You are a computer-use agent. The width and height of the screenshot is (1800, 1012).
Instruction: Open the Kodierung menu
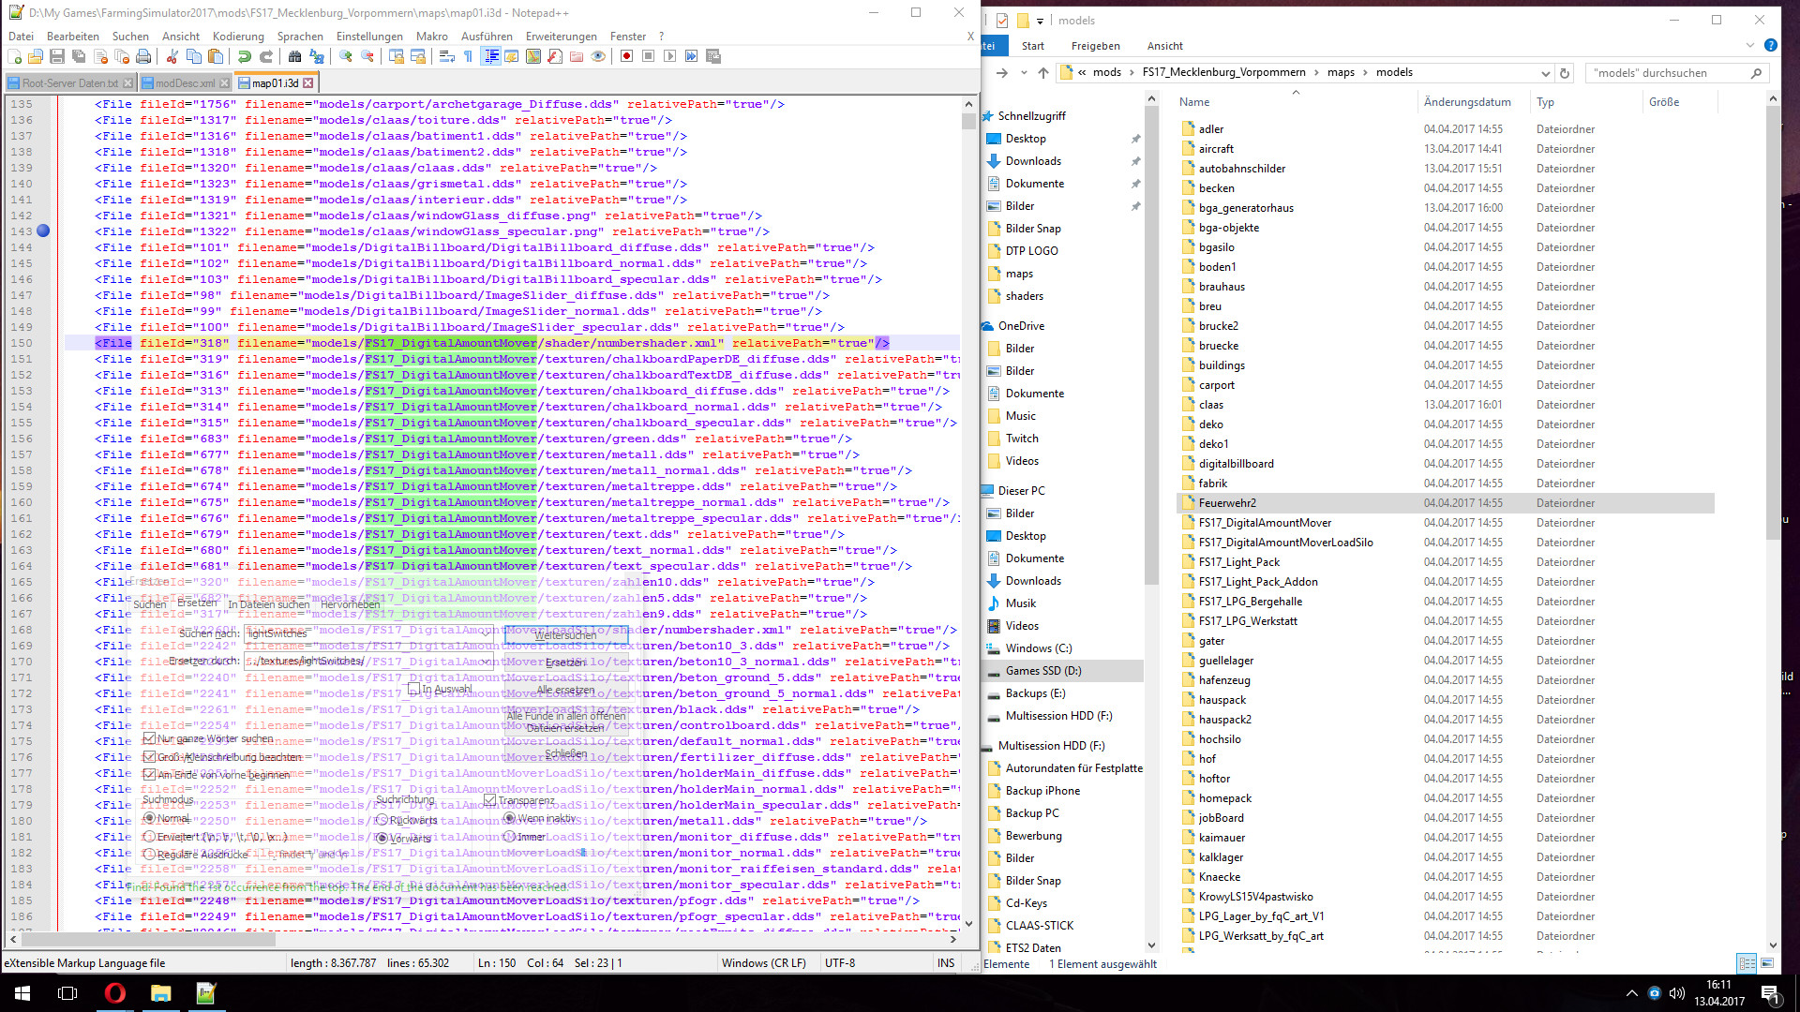[238, 36]
